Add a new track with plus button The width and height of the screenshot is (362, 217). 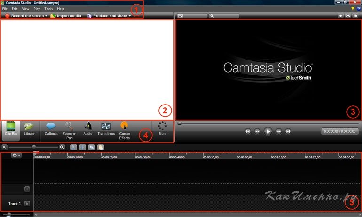(x=27, y=189)
